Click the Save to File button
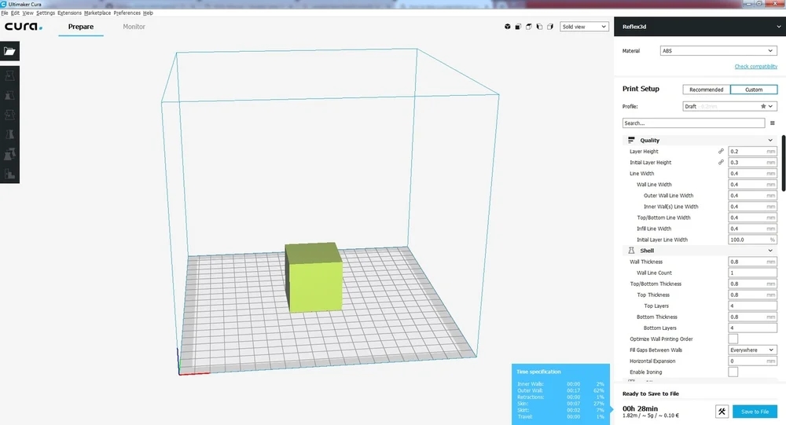Viewport: 786px width, 425px height. coord(755,412)
